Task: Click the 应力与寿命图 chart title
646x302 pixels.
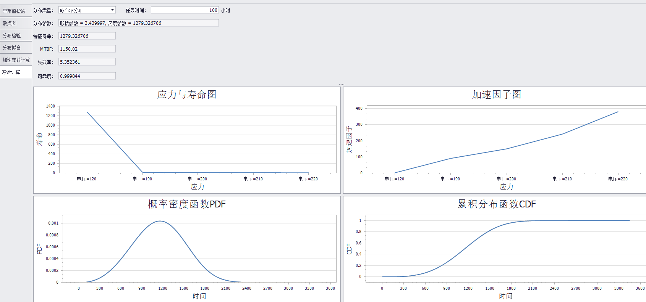Action: click(x=187, y=95)
